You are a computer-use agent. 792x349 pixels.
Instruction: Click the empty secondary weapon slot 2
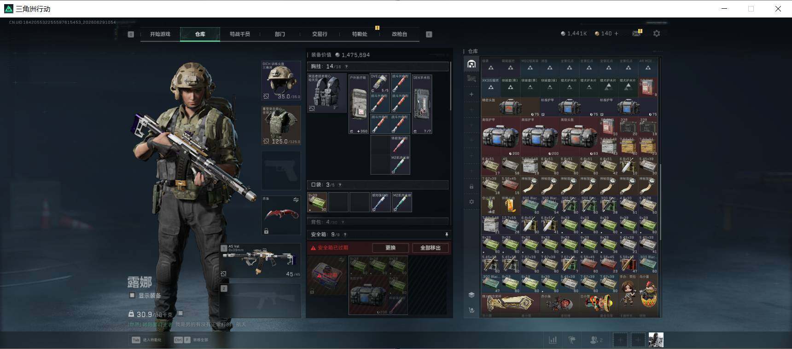point(261,300)
